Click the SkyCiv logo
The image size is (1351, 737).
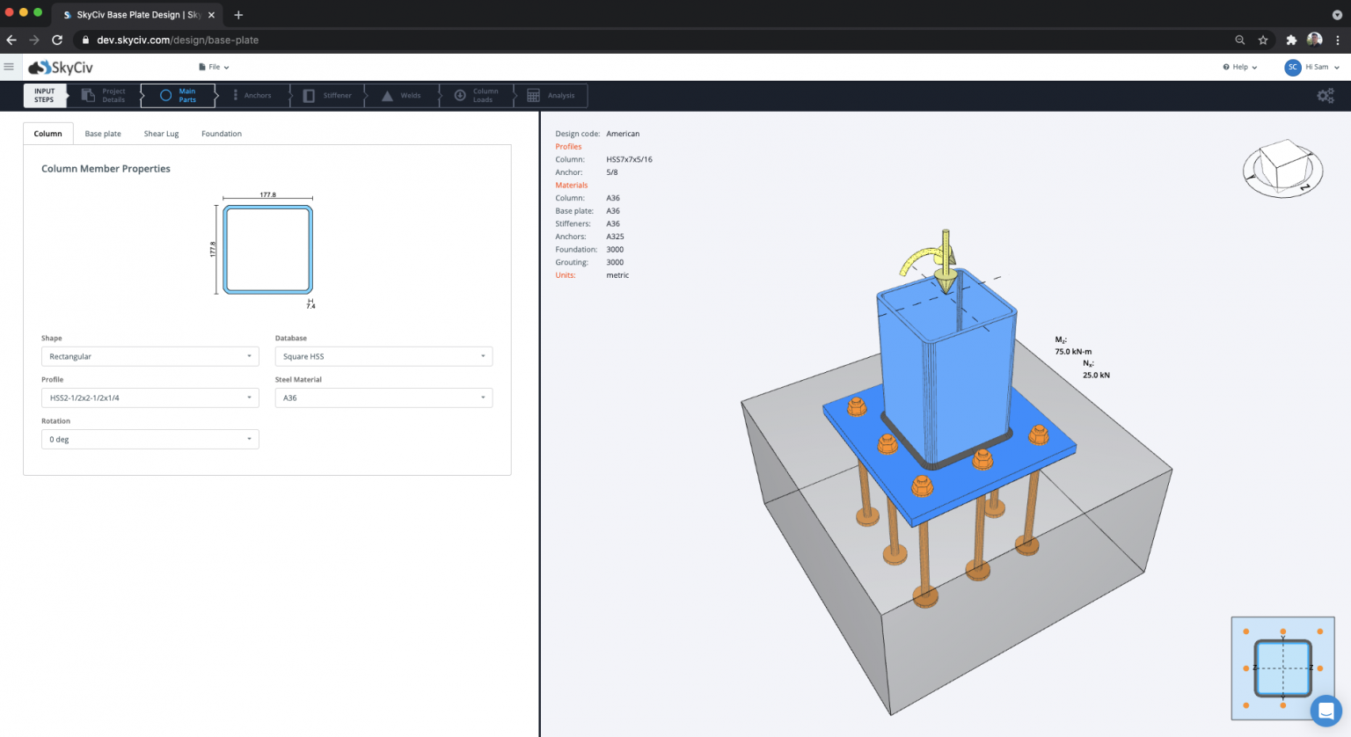coord(61,68)
